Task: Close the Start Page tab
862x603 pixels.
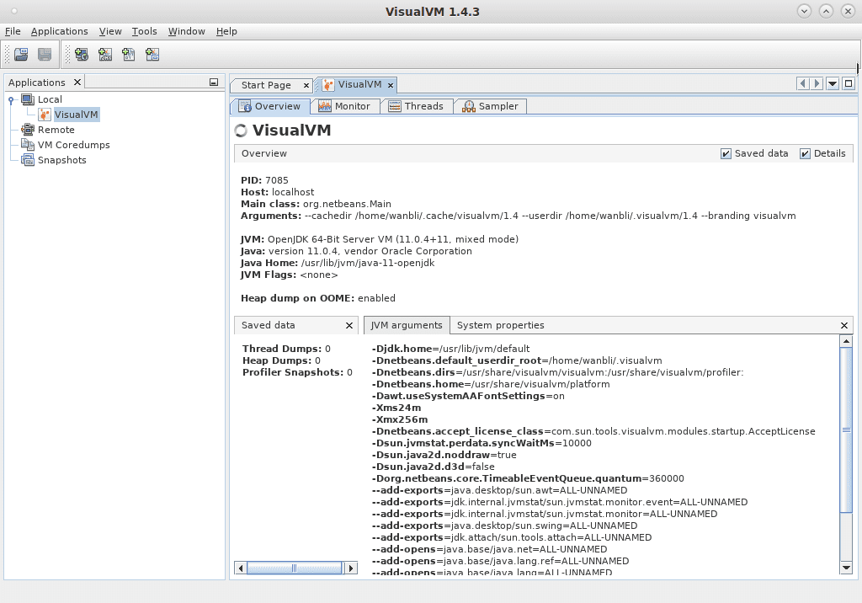Action: coord(306,86)
